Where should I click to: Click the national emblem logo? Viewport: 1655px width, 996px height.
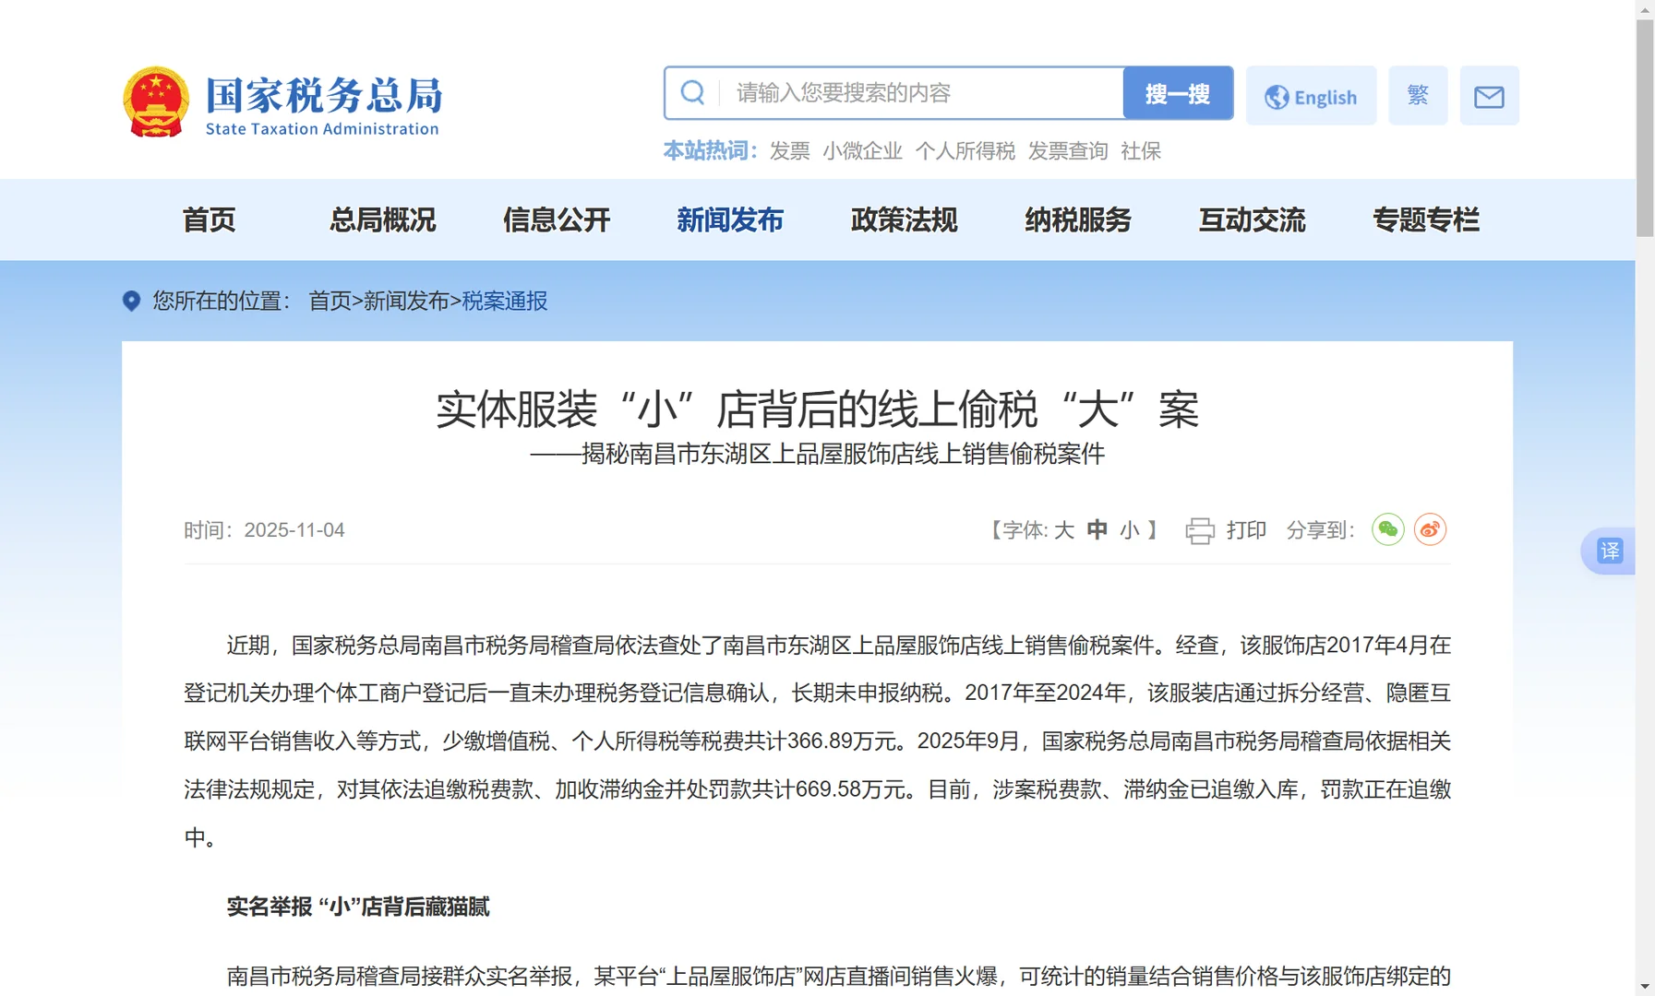point(157,96)
